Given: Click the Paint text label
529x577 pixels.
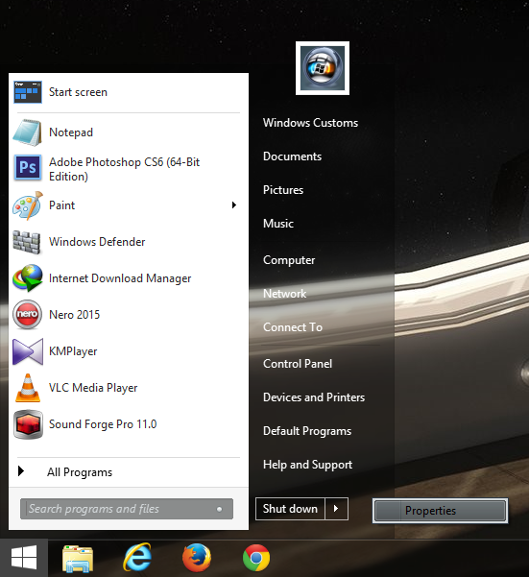Looking at the screenshot, I should (x=61, y=205).
